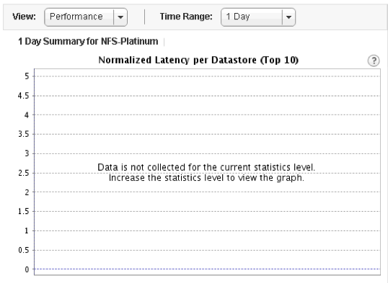Viewport: 388px width, 283px height.
Task: Click the data not collected message
Action: [x=206, y=167]
